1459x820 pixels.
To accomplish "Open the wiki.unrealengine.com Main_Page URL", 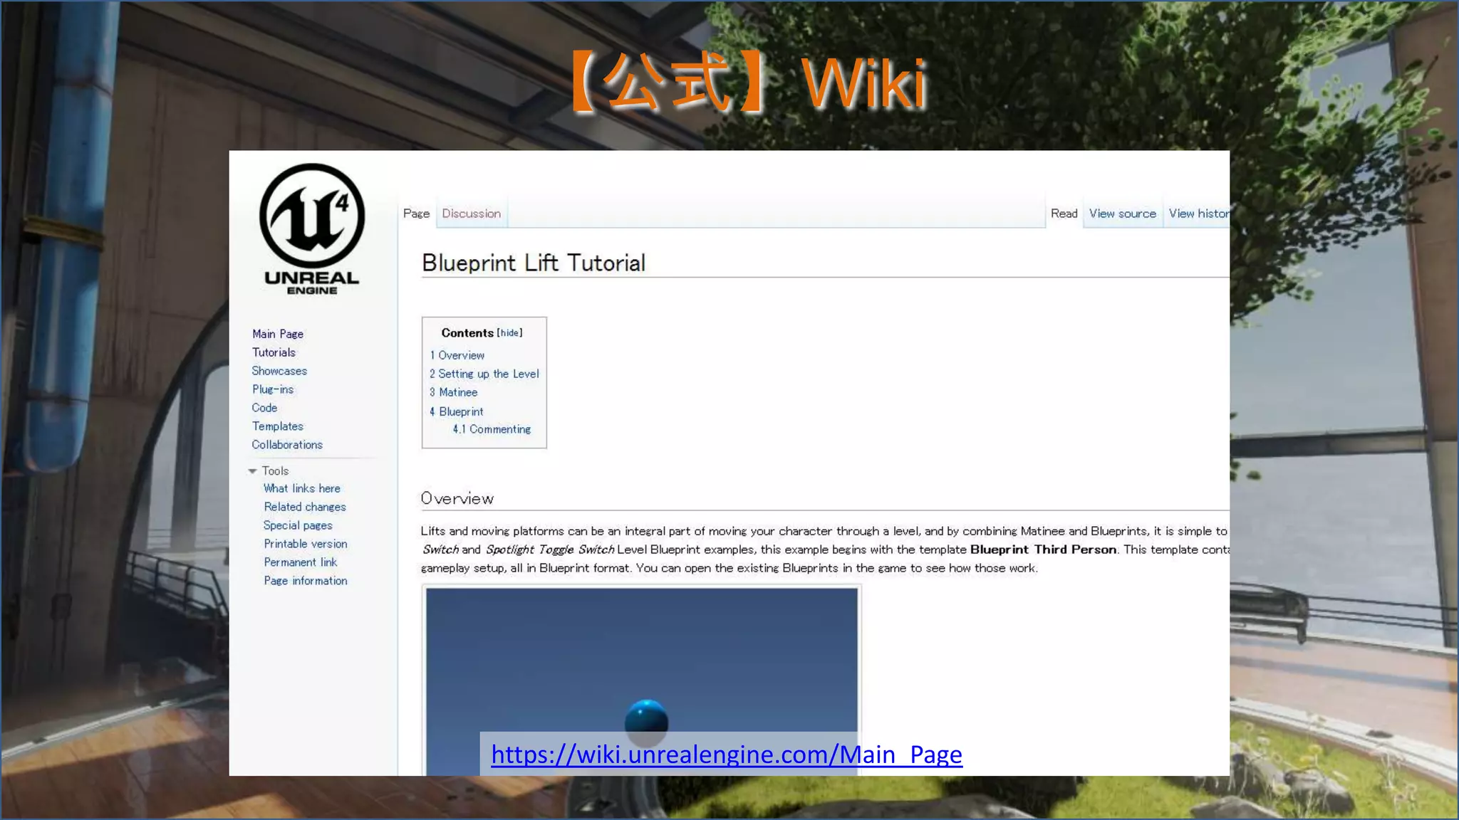I will 727,754.
